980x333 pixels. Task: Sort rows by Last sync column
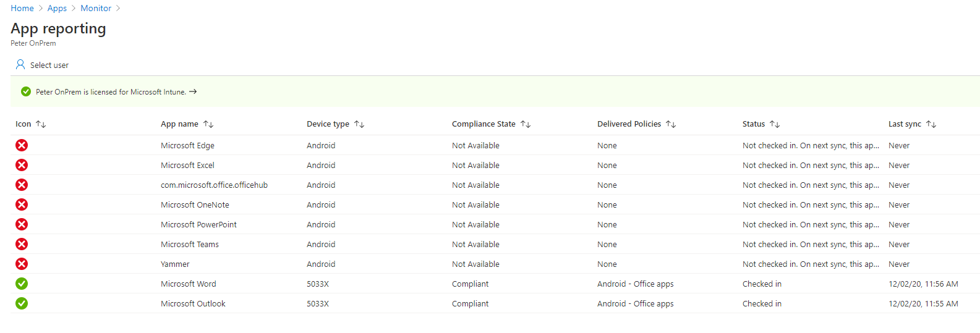[931, 124]
